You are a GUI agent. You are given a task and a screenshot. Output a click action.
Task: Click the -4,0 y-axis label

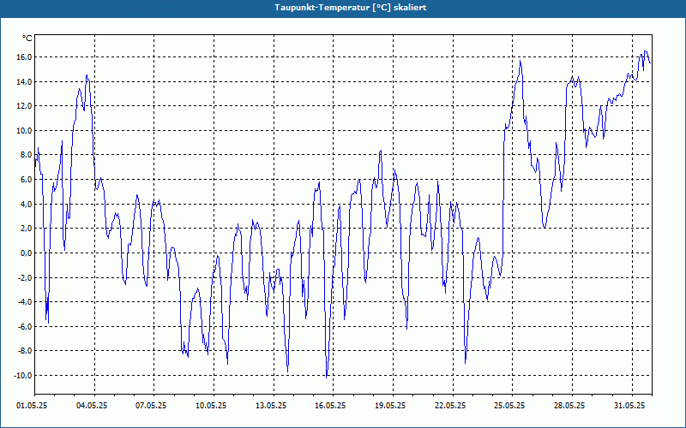click(25, 302)
